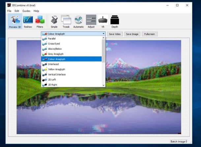Click yellow glasses icon by Yellow Anaglyph

tap(44, 69)
